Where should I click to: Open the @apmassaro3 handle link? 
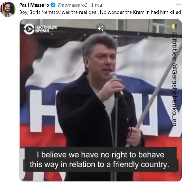point(72,5)
